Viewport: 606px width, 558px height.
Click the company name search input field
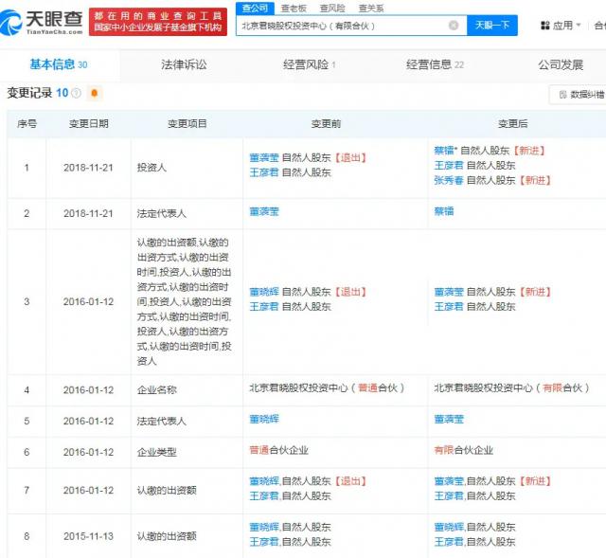coord(341,26)
